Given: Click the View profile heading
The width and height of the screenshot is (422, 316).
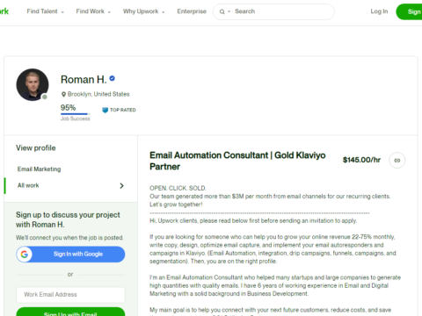Looking at the screenshot, I should click(36, 148).
